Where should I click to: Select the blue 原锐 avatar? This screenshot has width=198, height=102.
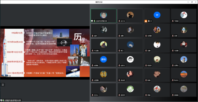tap(104, 59)
